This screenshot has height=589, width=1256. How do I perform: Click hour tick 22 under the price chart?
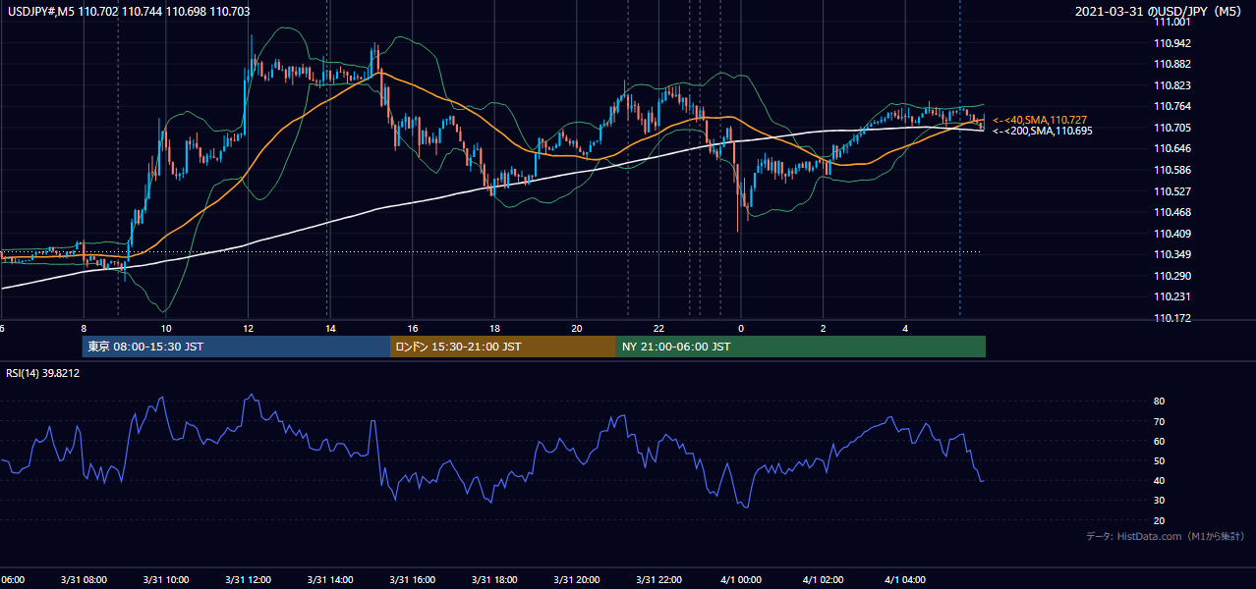[659, 329]
